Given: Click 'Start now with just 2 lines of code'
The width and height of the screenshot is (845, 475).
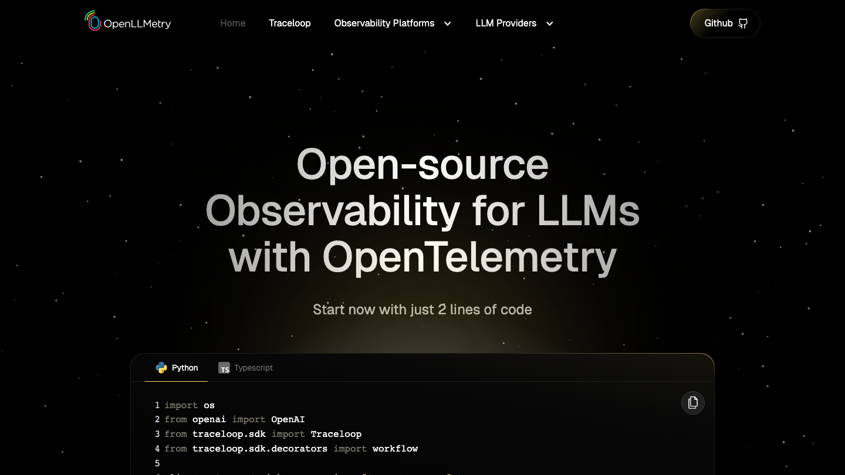Looking at the screenshot, I should (x=422, y=310).
